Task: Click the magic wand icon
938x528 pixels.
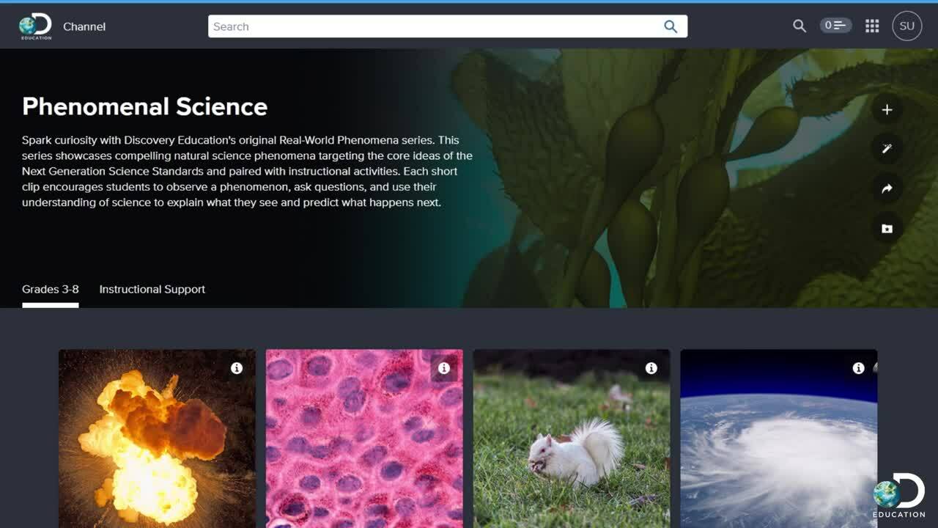Action: 887,149
